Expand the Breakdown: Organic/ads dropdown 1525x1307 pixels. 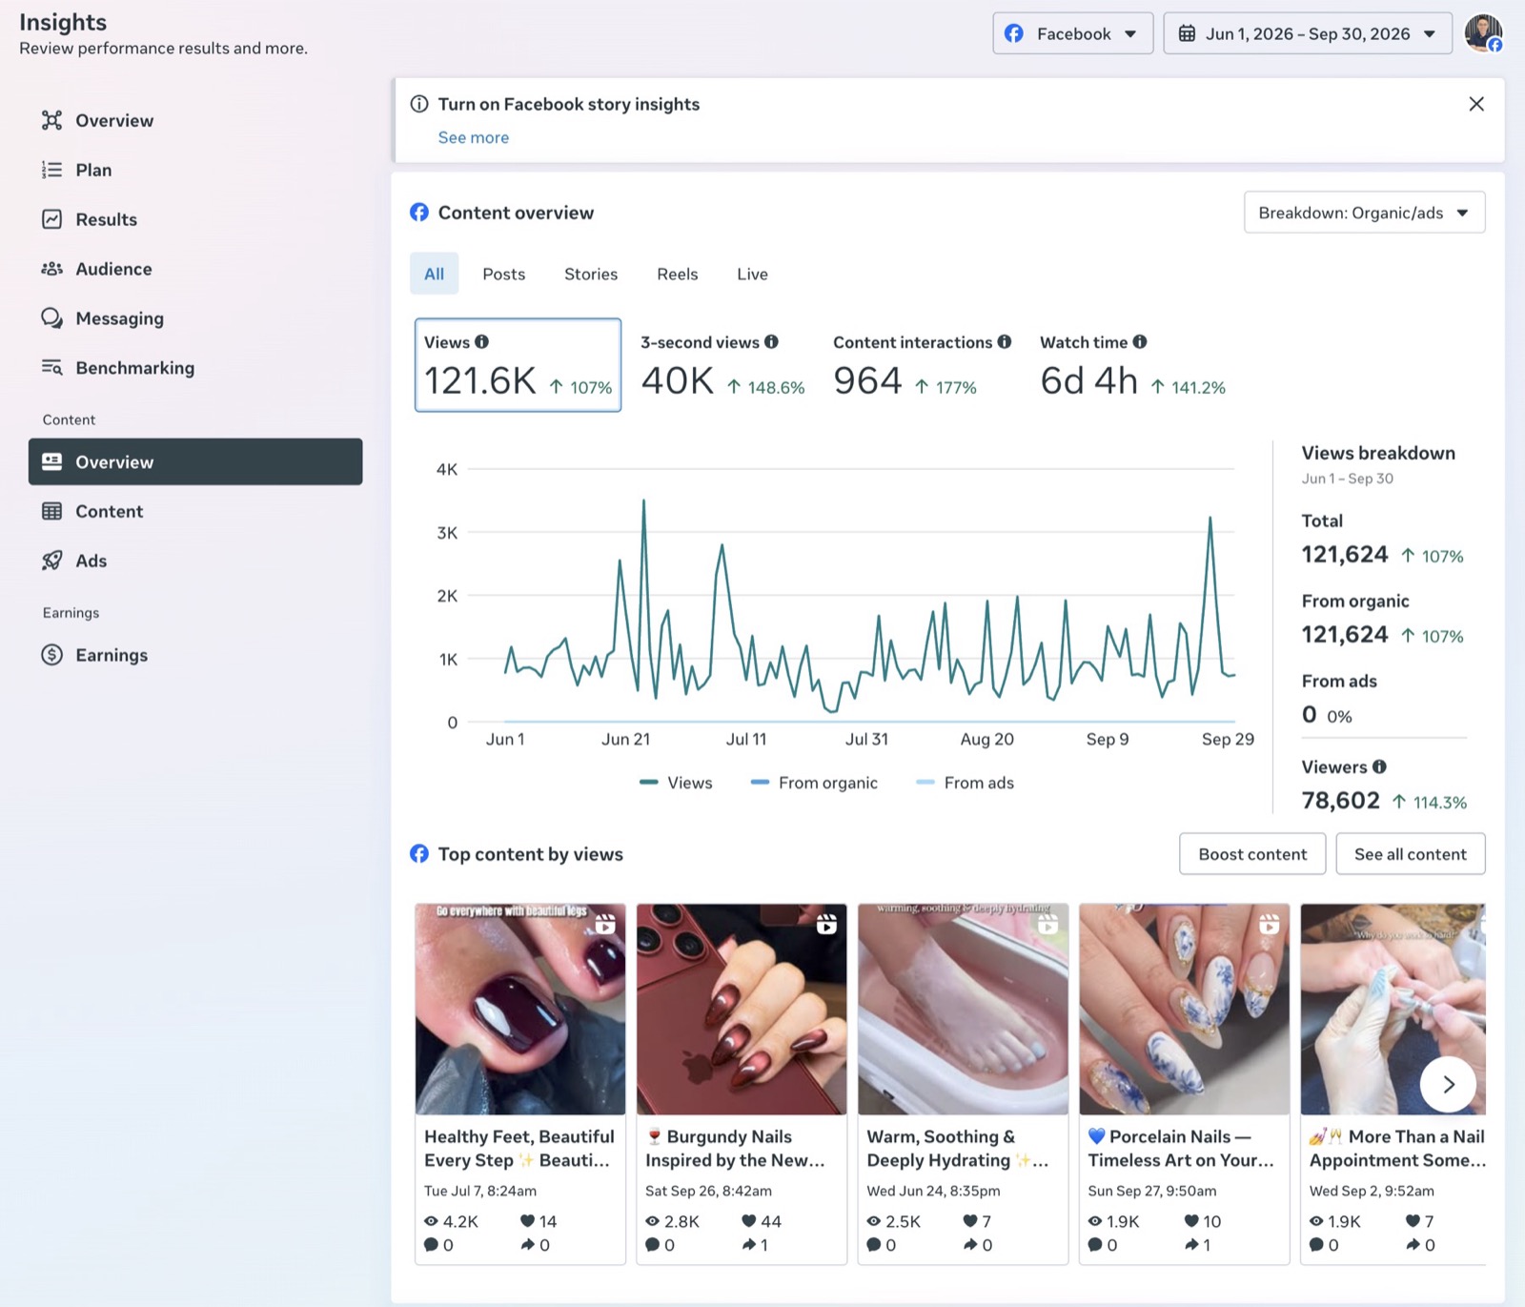[1364, 213]
